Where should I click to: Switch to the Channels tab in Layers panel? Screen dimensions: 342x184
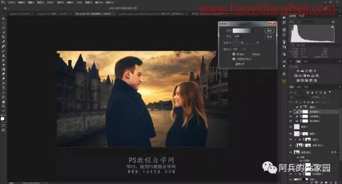coord(299,87)
